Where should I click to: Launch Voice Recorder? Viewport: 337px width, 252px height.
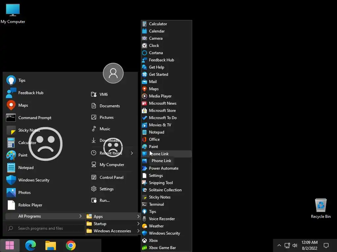(x=167, y=219)
